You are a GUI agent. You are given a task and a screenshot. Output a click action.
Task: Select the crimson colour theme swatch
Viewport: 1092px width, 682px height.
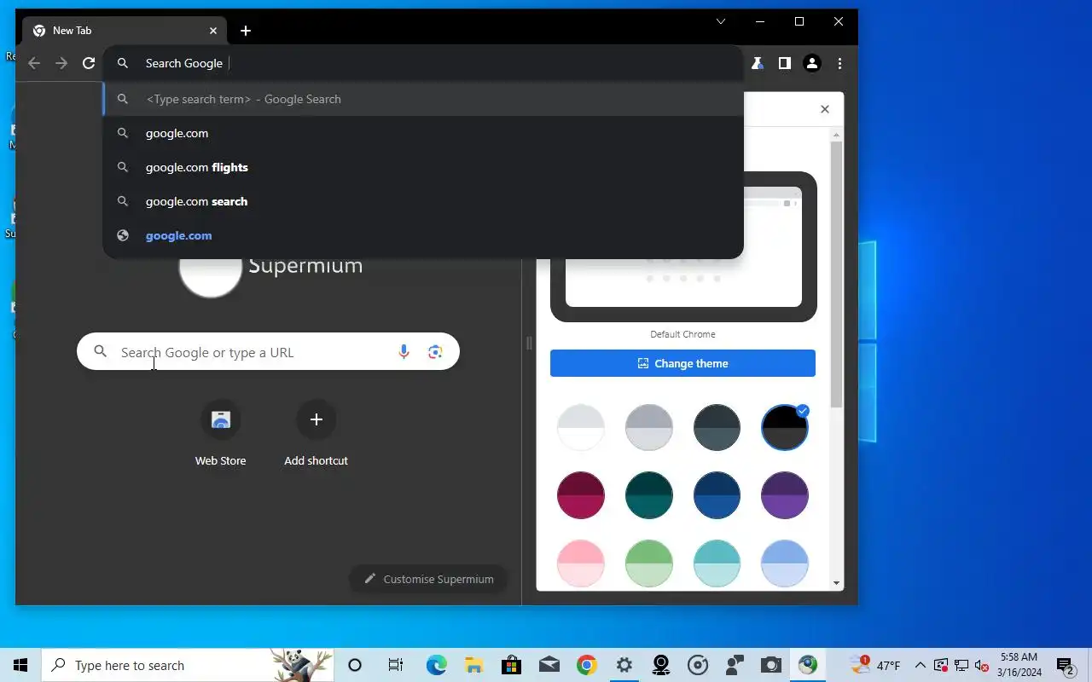[x=581, y=495]
